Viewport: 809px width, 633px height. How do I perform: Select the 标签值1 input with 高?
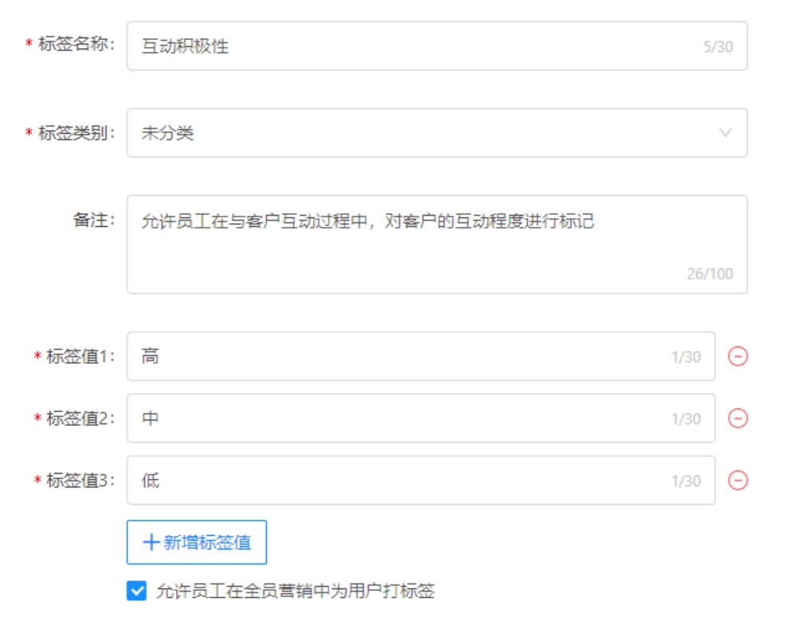pyautogui.click(x=421, y=356)
